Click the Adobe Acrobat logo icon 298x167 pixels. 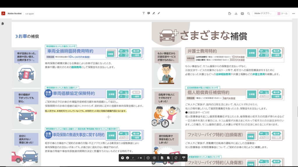[x=3, y=13]
